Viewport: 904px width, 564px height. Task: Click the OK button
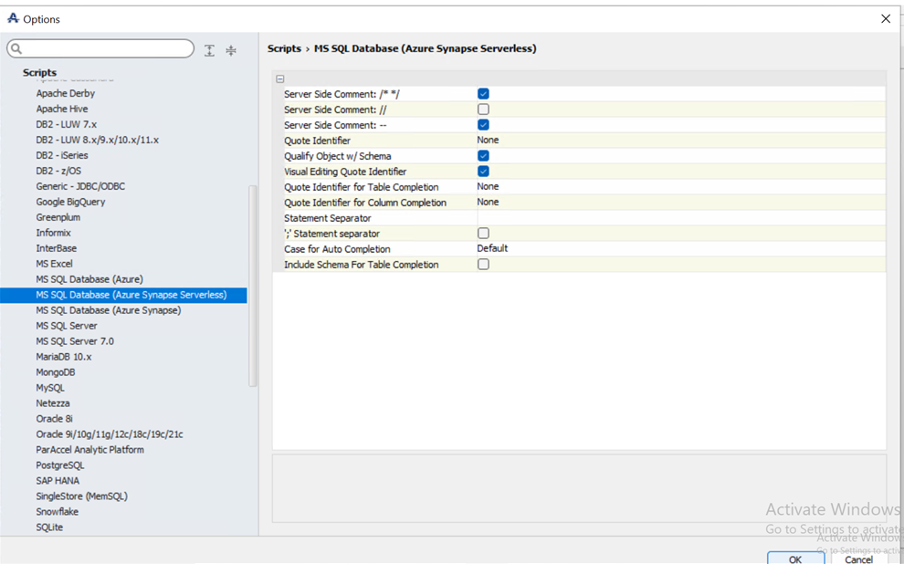(x=794, y=559)
